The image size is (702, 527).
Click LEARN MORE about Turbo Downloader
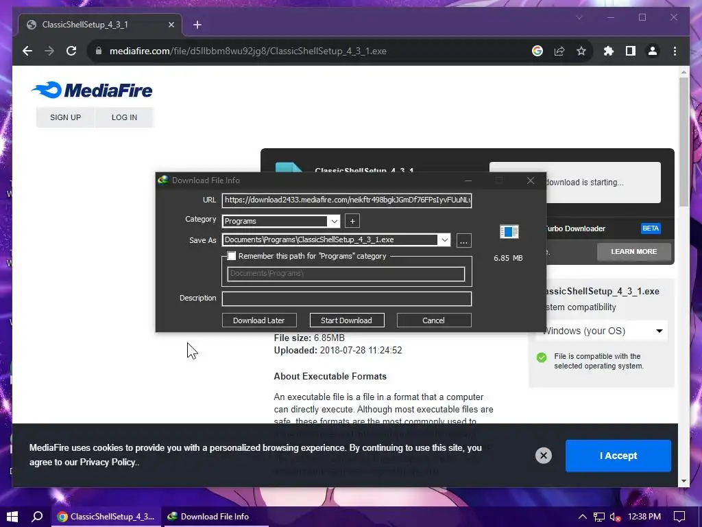(633, 252)
